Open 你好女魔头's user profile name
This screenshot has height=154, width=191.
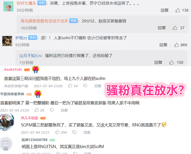click(x=27, y=3)
